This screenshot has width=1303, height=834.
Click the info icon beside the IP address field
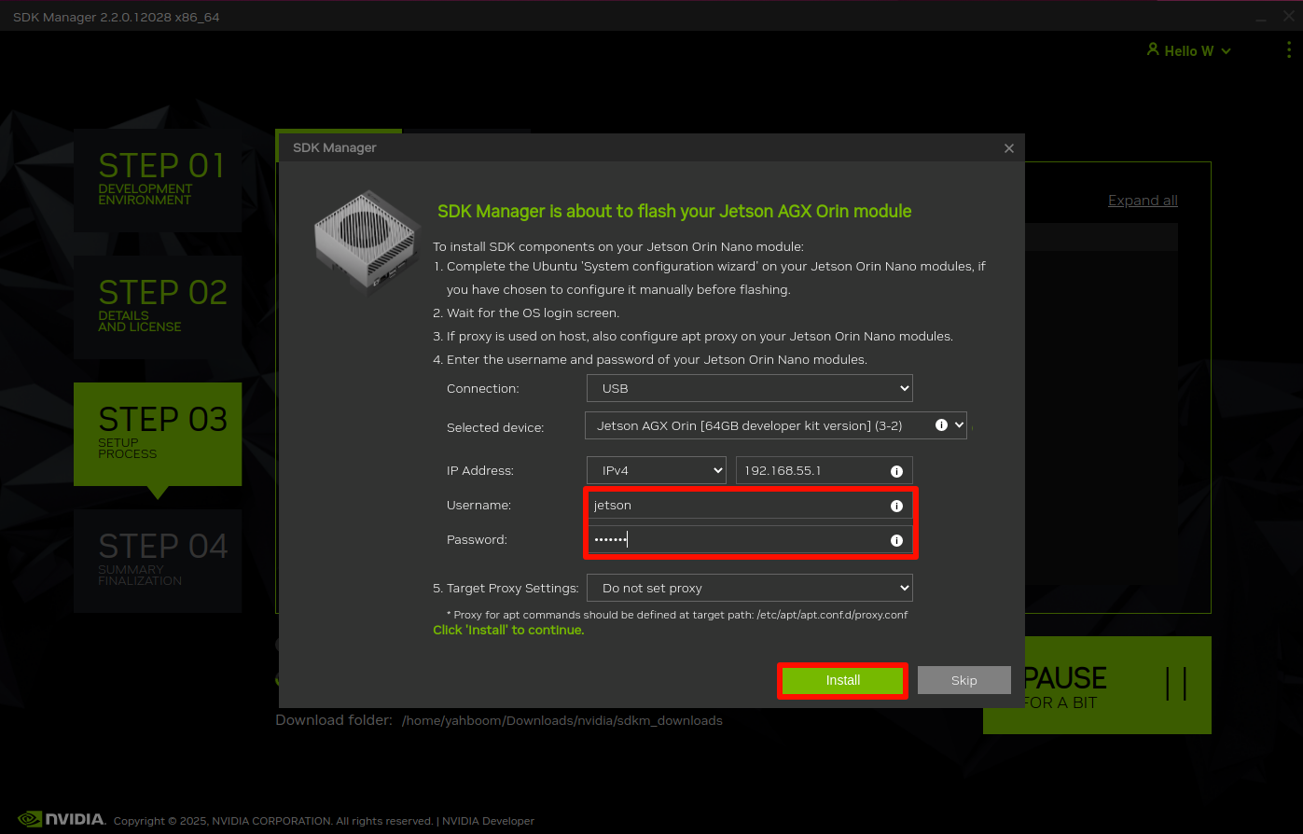[x=896, y=471]
